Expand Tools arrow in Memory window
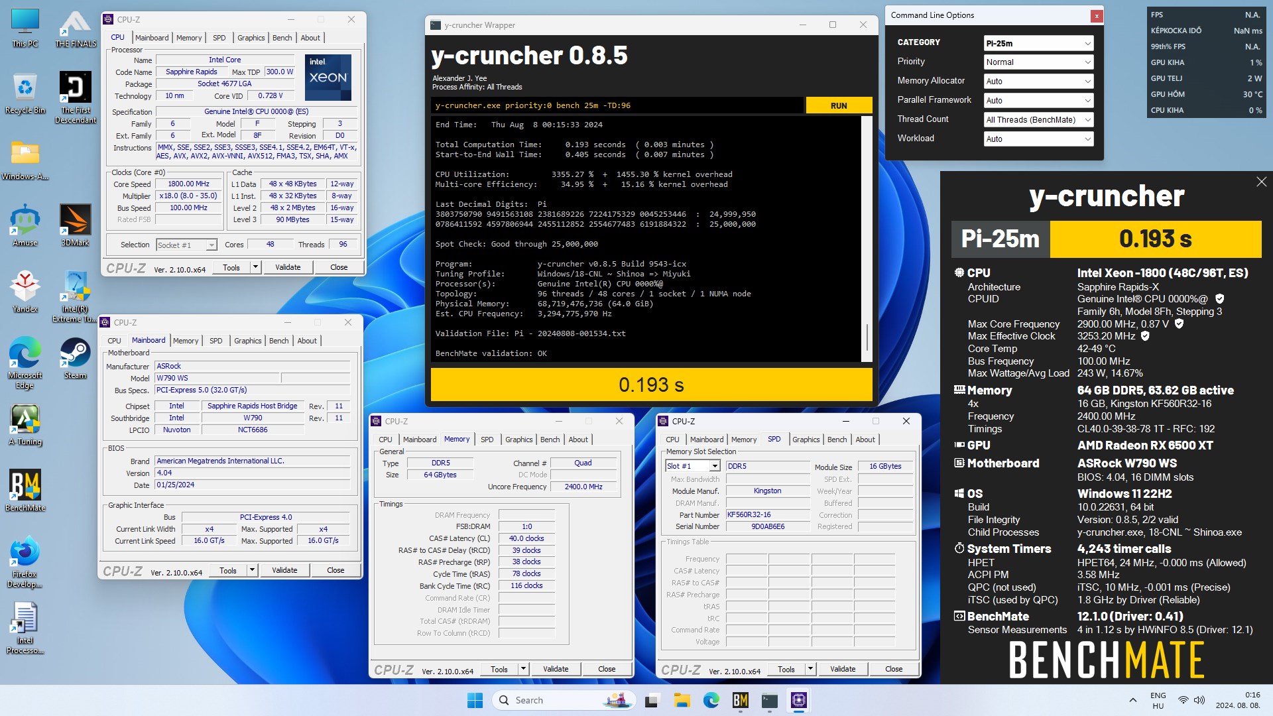This screenshot has width=1273, height=716. tap(523, 669)
